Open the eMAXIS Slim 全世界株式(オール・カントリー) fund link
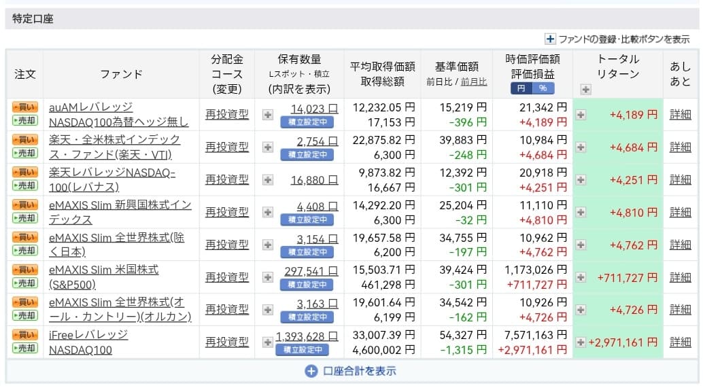Viewport: 703px width, 390px height. (120, 309)
